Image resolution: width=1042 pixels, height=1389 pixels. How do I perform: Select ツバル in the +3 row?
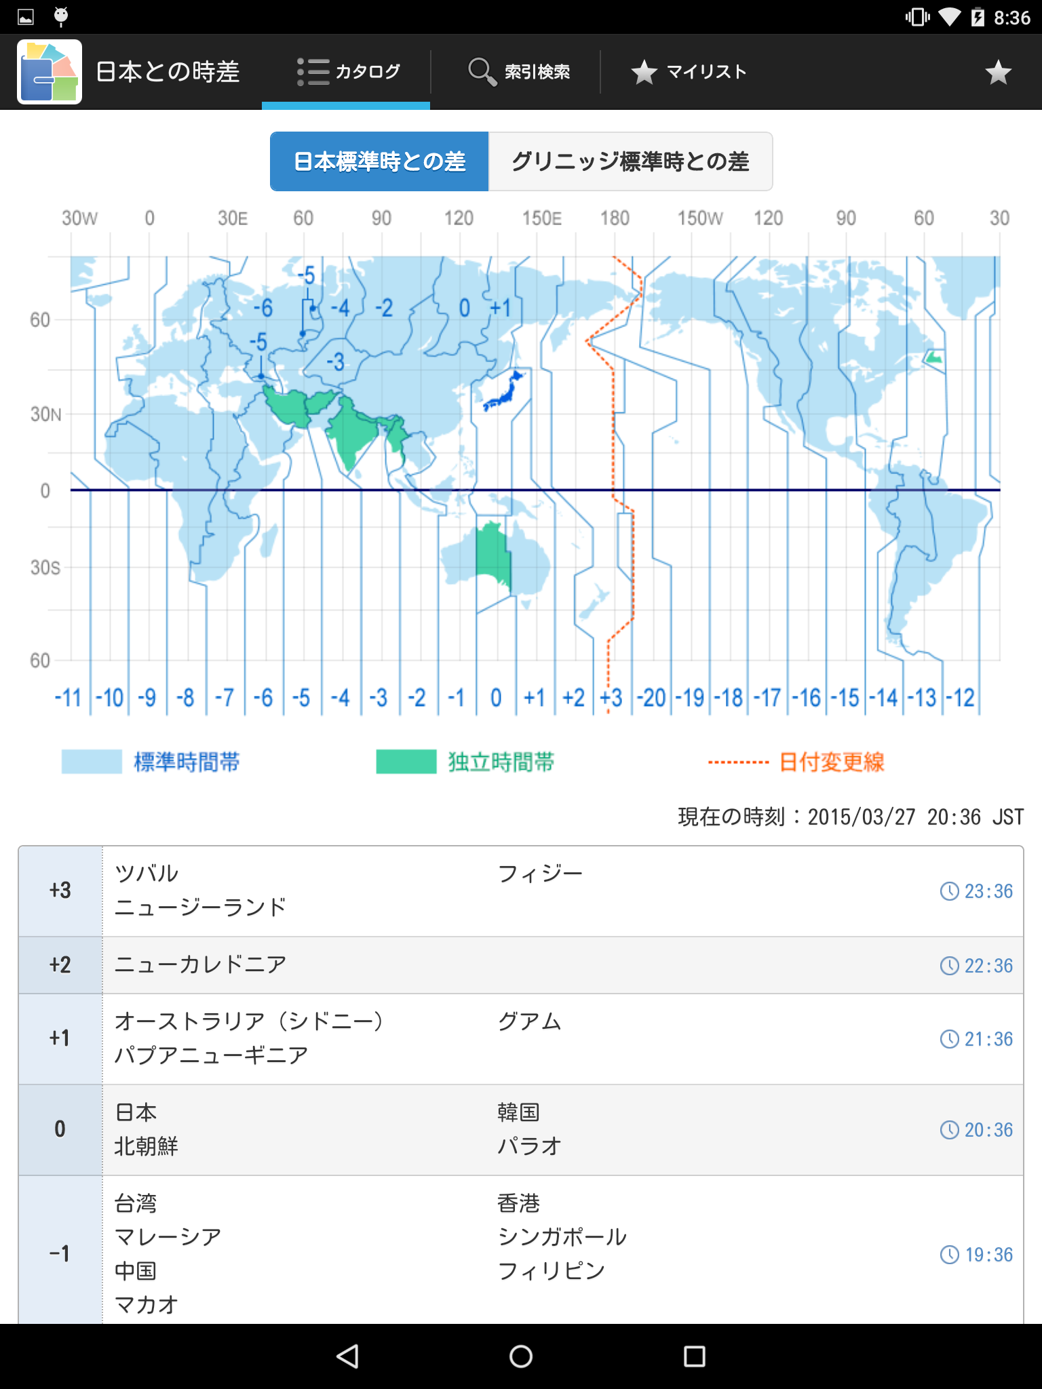pos(147,874)
